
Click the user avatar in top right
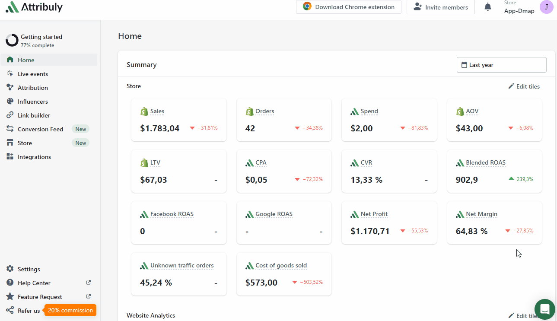click(x=546, y=7)
